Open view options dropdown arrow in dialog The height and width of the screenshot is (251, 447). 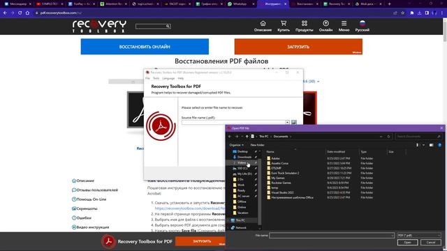coord(424,145)
